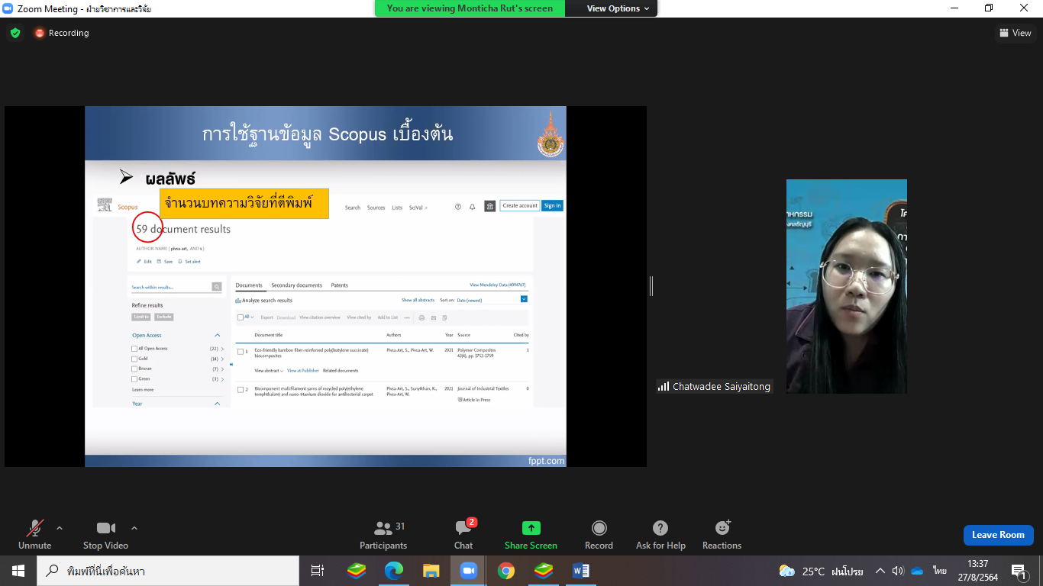Select the Documents tab

pyautogui.click(x=249, y=285)
